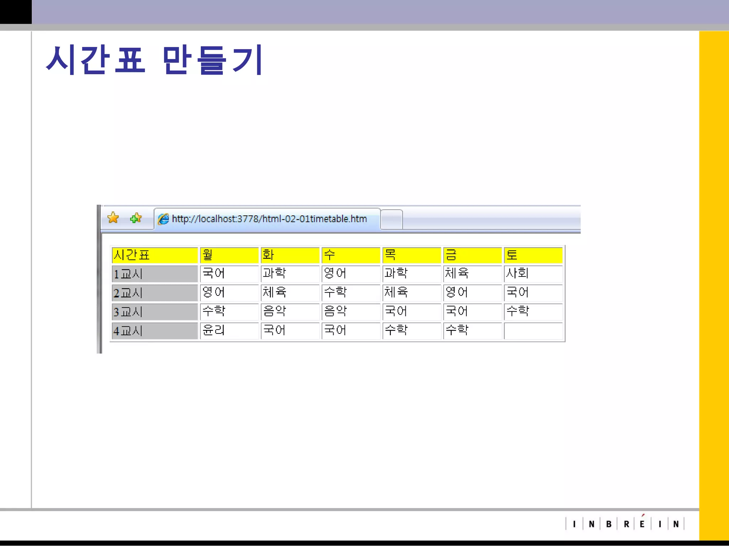The image size is (729, 546).
Task: Click 영어 in 1교시 row under 수
Action: (351, 274)
